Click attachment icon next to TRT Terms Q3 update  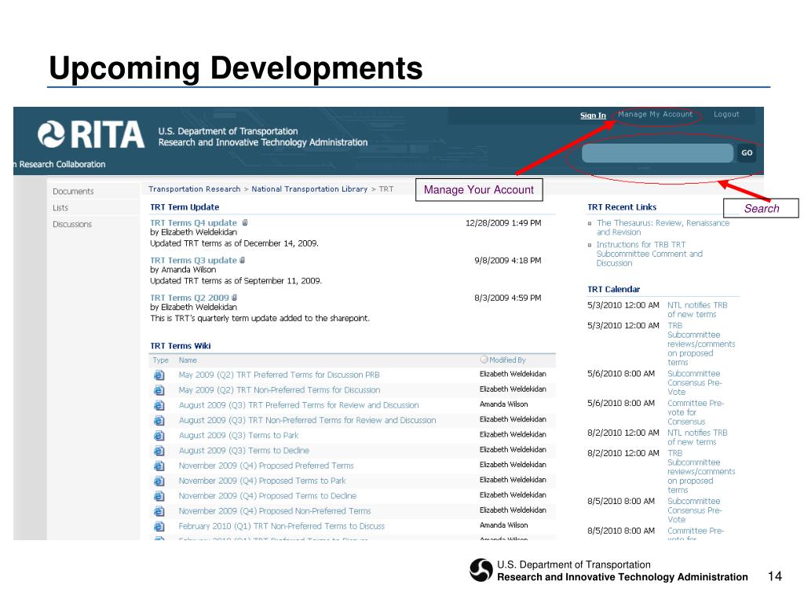(x=243, y=260)
